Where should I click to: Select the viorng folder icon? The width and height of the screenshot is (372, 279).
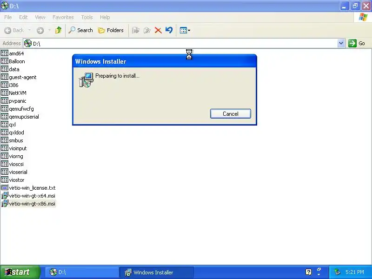[x=5, y=156]
